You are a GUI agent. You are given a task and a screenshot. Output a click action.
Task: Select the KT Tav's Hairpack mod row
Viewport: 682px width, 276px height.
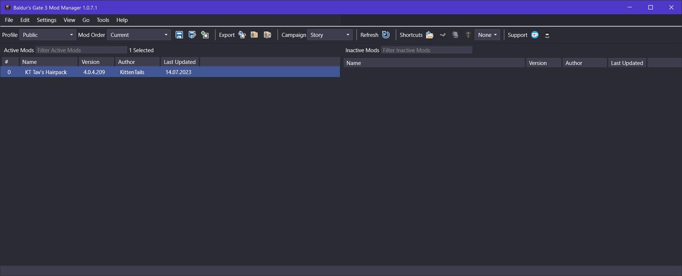(x=170, y=72)
